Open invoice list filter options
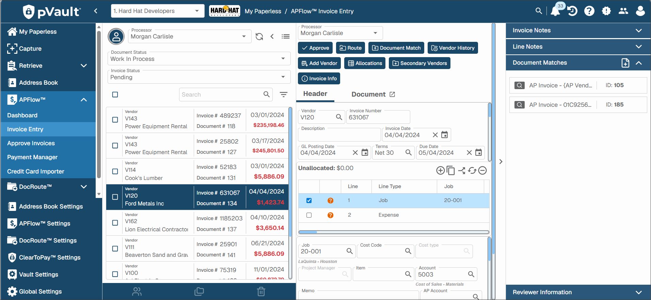651x300 pixels. (x=284, y=95)
